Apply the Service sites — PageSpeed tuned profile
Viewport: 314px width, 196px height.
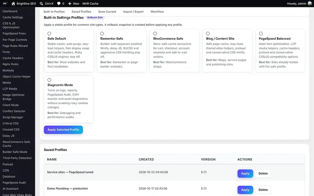click(x=245, y=173)
